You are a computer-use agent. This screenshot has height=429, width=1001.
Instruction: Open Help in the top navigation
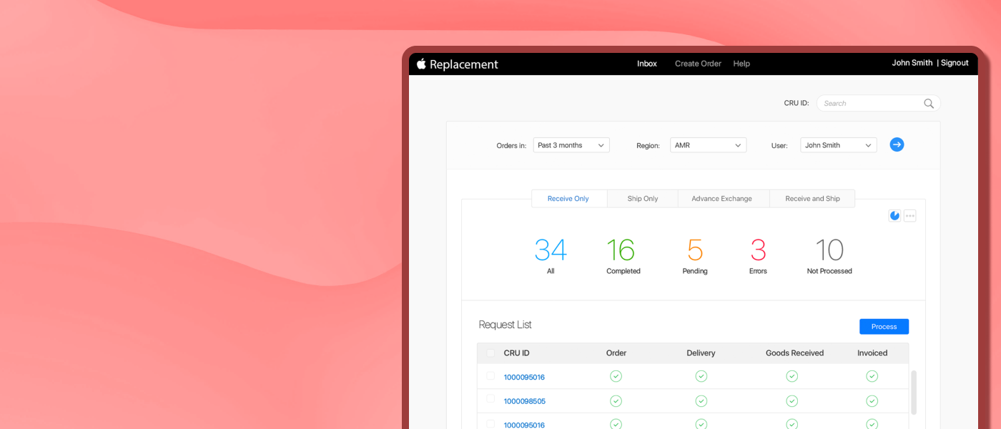(741, 64)
